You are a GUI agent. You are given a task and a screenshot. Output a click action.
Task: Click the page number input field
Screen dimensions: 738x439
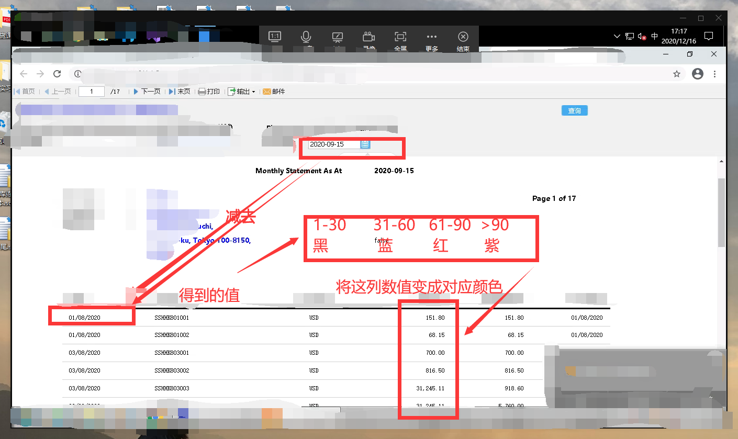click(x=92, y=92)
